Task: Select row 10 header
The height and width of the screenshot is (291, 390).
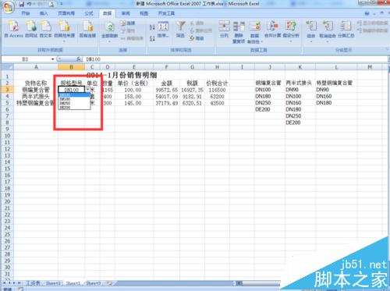Action: [7, 136]
